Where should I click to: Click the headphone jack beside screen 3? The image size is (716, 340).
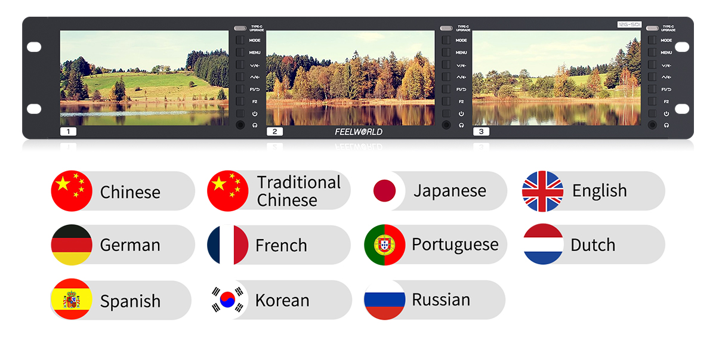652,125
